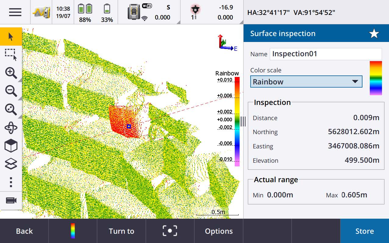The image size is (389, 243).
Task: Zoom in on the map
Action: 11,73
